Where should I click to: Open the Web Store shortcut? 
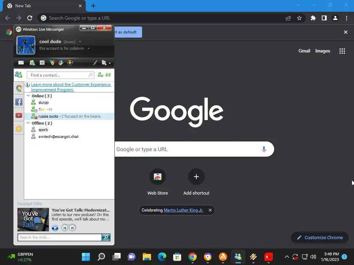pos(158,182)
